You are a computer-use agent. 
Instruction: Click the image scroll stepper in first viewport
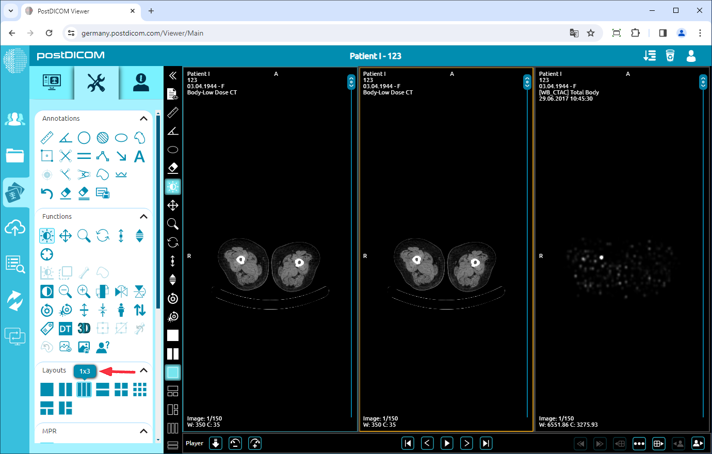tap(351, 82)
